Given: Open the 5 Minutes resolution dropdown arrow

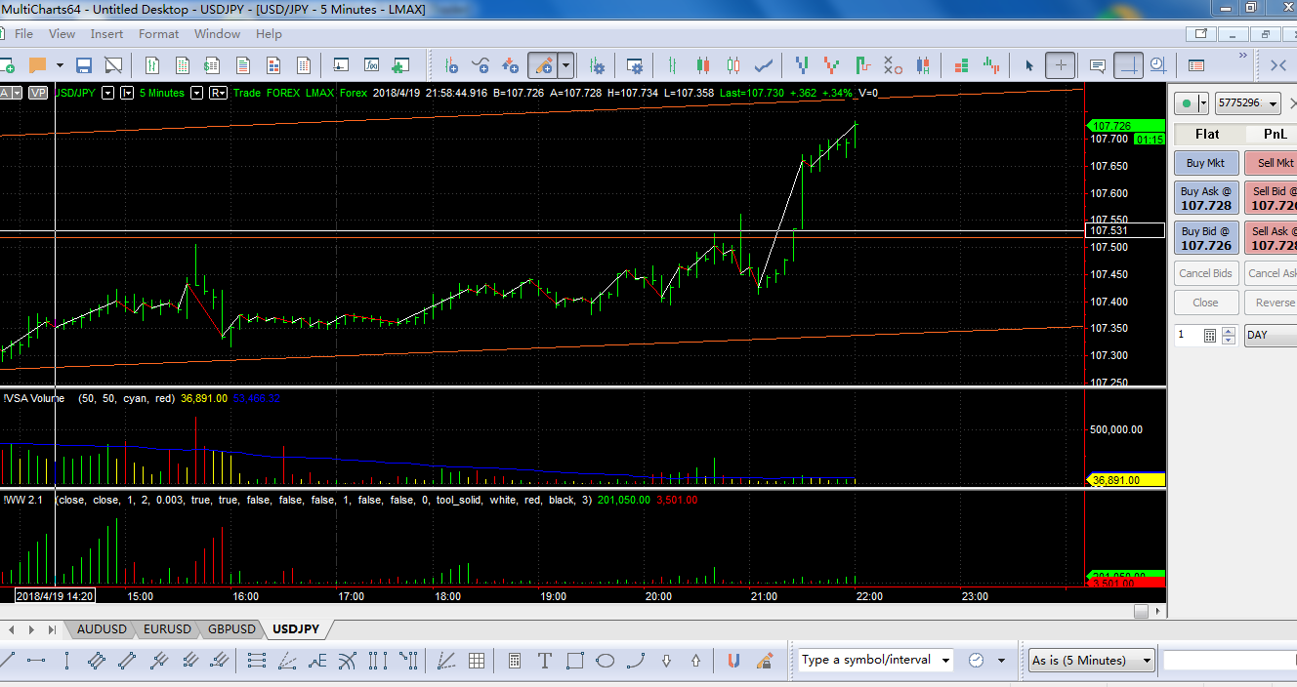Looking at the screenshot, I should pos(196,93).
